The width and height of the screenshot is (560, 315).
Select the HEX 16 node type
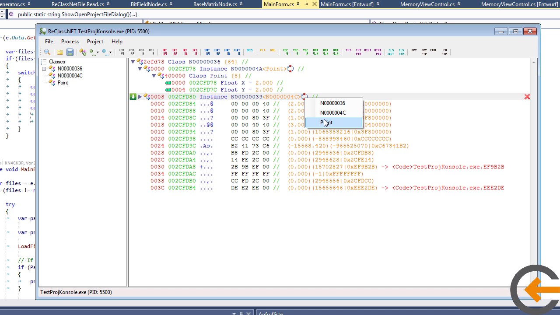pos(142,52)
